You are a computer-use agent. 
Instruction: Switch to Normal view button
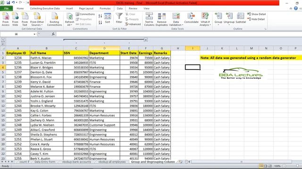pyautogui.click(x=261, y=166)
